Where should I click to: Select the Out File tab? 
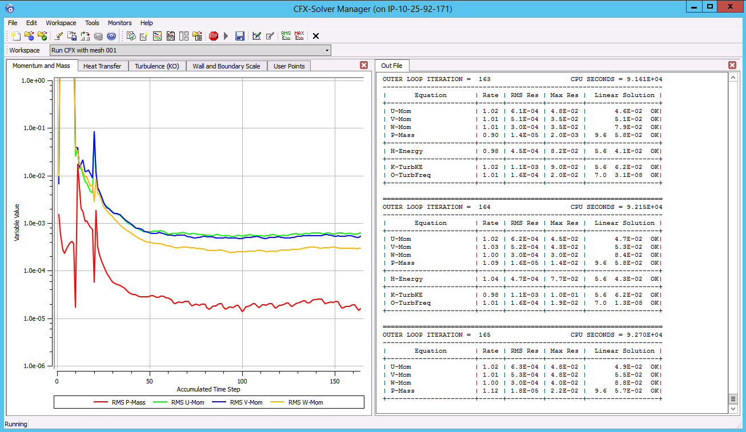tap(392, 66)
